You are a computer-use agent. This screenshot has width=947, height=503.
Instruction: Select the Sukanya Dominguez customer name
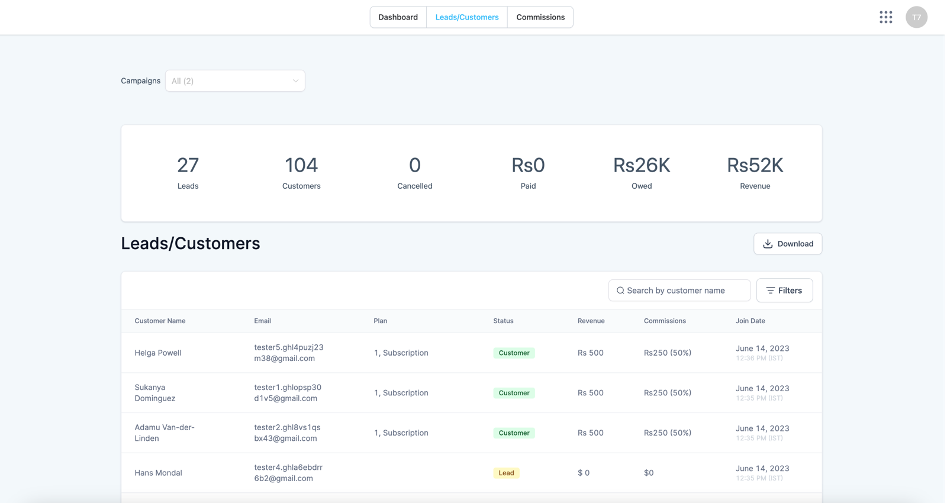(x=154, y=393)
